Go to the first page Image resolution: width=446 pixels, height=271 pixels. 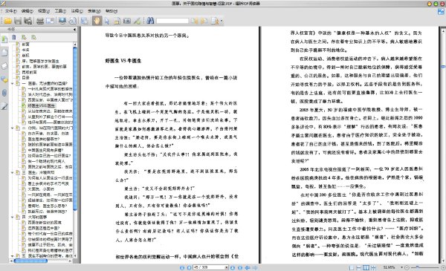[x=182, y=267]
